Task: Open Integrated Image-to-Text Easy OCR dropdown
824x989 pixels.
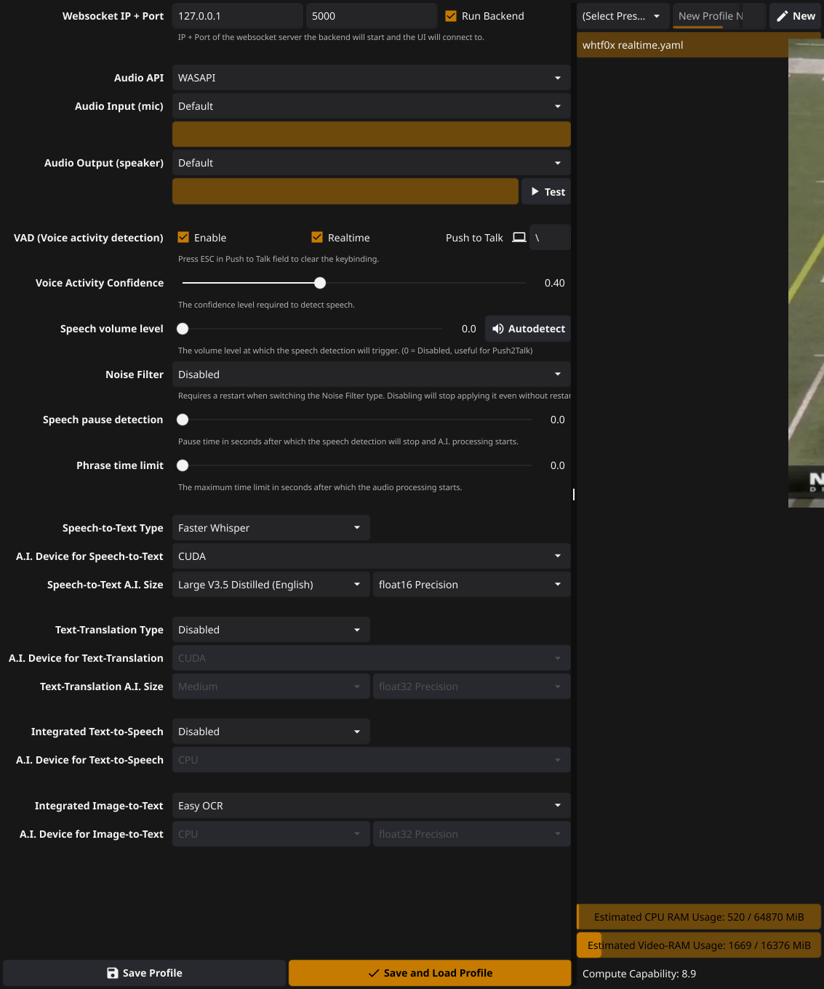Action: coord(371,806)
